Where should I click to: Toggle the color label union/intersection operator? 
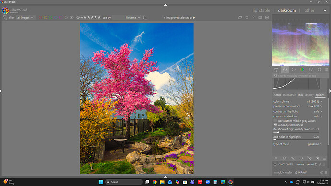71,18
